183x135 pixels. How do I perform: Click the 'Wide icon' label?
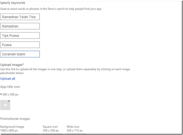(73, 126)
